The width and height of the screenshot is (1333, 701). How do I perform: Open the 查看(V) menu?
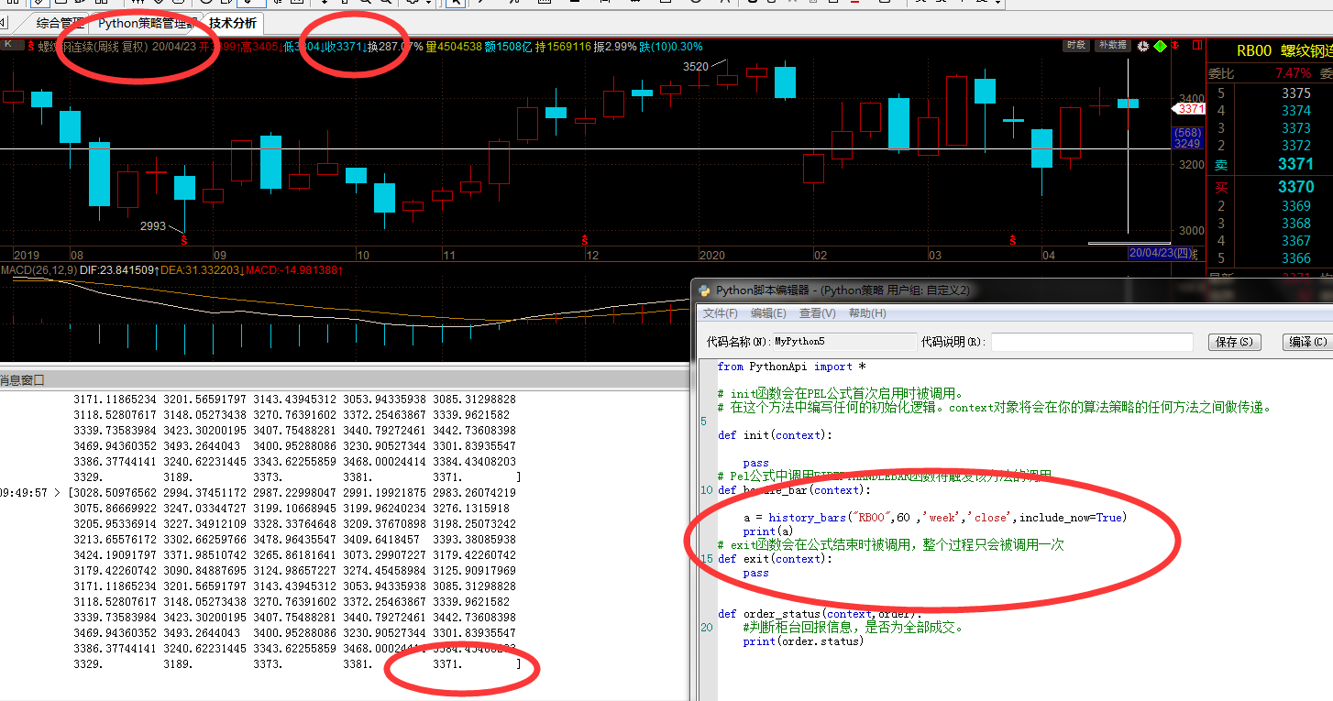(x=817, y=313)
